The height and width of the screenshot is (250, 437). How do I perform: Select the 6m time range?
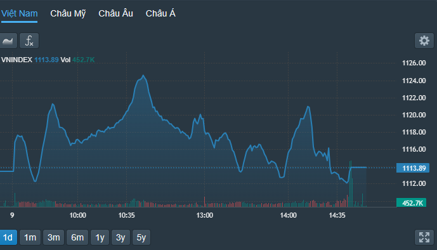[77, 237]
